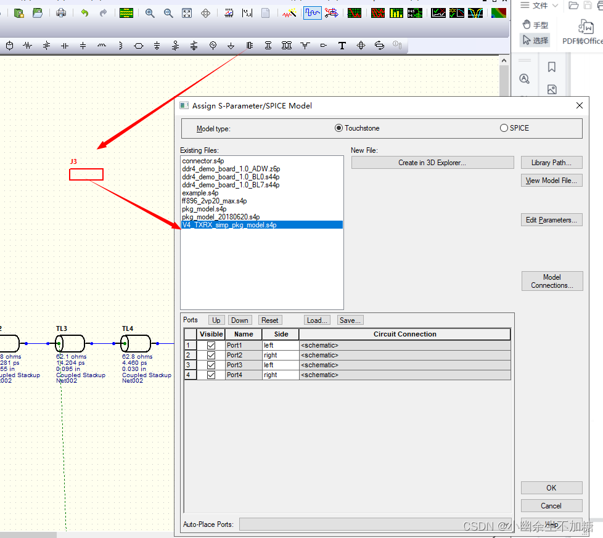Select V4_TXRX_simp_pkg_model.s4p file
The image size is (603, 538).
(262, 225)
